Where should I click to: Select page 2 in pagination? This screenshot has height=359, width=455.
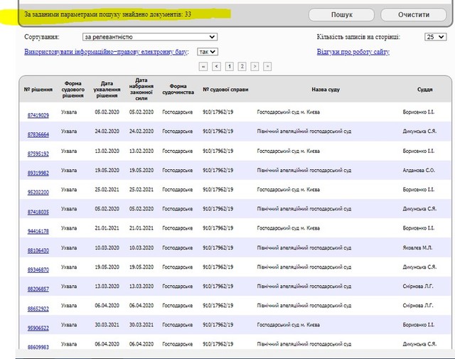(242, 67)
